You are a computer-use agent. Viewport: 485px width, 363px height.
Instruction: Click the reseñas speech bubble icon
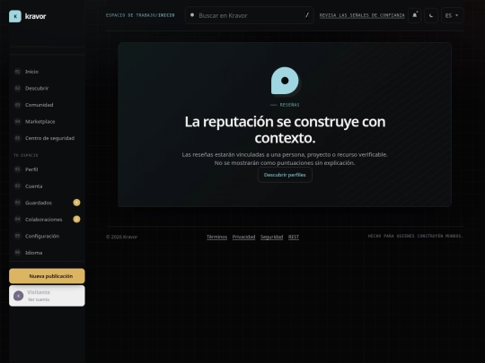click(x=285, y=81)
